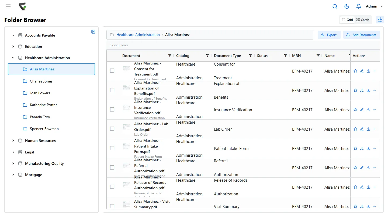Star the Explanation of Benefits document
The image size is (388, 215).
[355, 90]
